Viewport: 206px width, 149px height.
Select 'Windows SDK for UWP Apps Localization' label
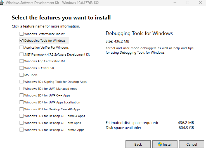tap(52, 102)
